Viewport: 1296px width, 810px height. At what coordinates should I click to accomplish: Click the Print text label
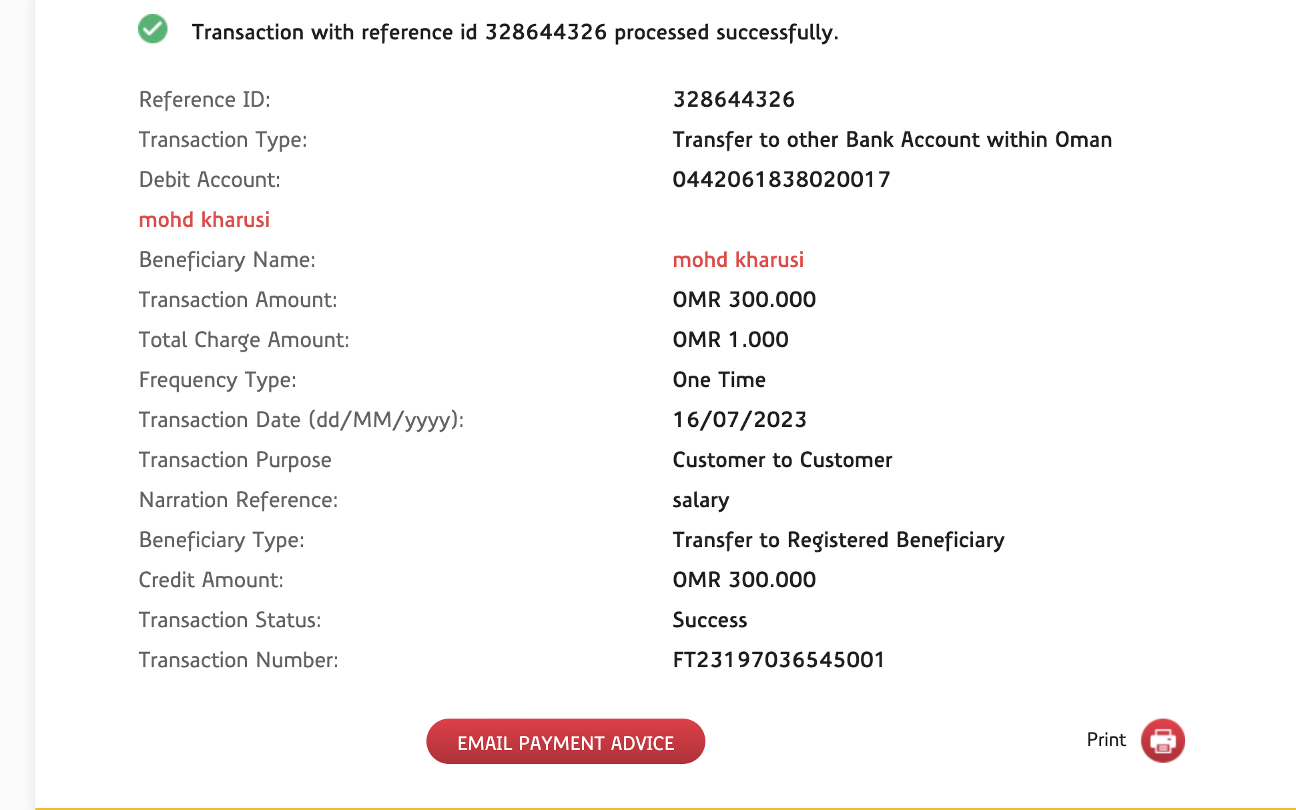point(1106,740)
